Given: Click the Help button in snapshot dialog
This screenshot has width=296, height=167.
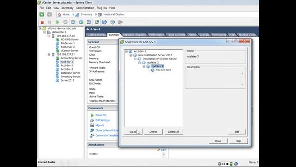Looking at the screenshot, I should tap(238, 141).
